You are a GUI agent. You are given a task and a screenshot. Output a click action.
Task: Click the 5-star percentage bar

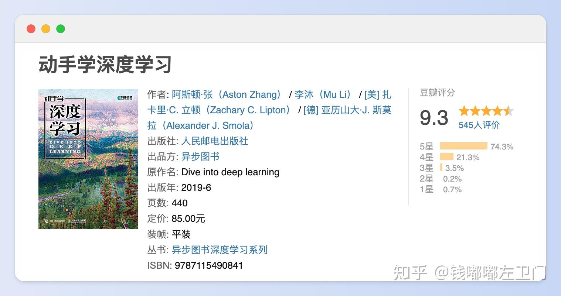[x=463, y=146]
